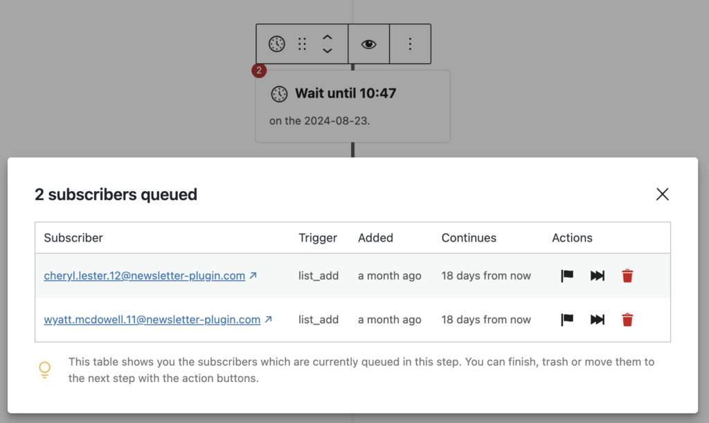Trash wyatt.mcdowell.11 from the queue
This screenshot has height=423, width=709.
pyautogui.click(x=627, y=320)
